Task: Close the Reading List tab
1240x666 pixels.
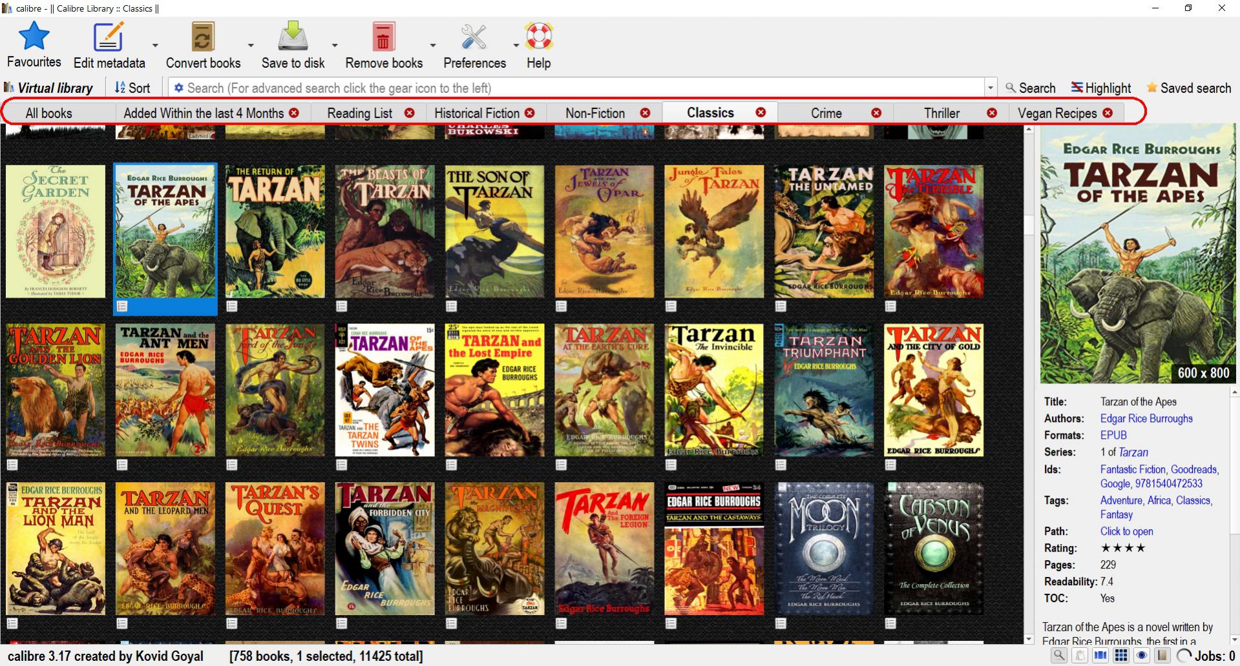Action: point(409,113)
